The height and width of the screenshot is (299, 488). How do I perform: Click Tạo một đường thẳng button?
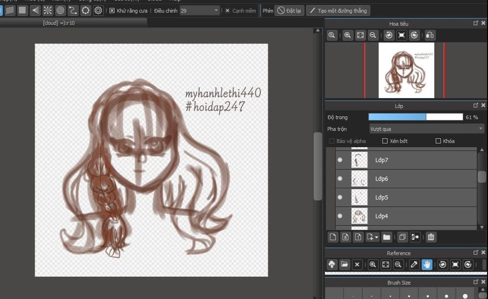pos(338,10)
